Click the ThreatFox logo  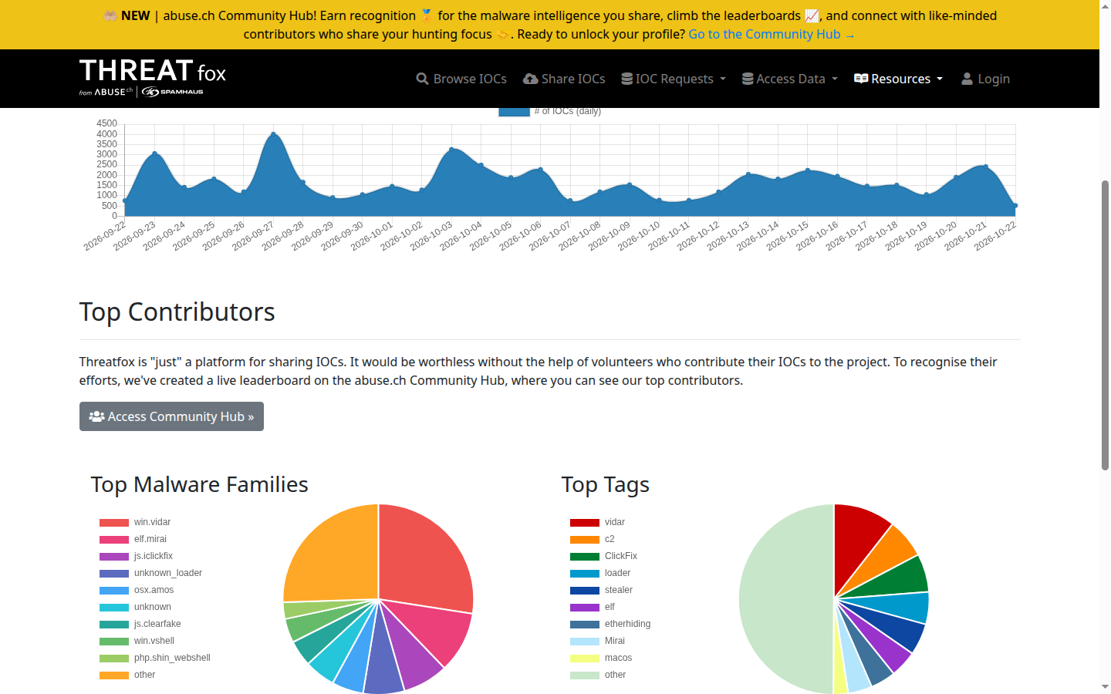tap(153, 78)
